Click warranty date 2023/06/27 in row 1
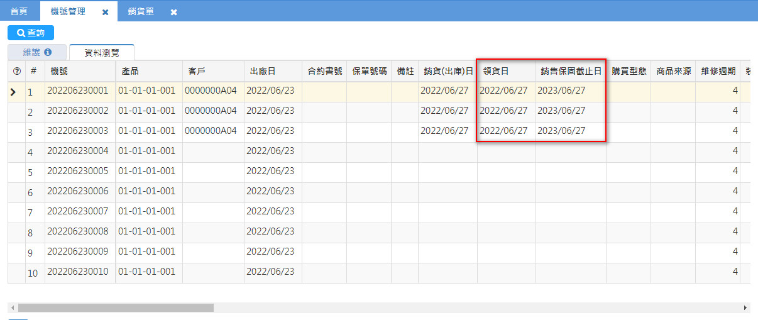This screenshot has height=320, width=758. point(561,91)
